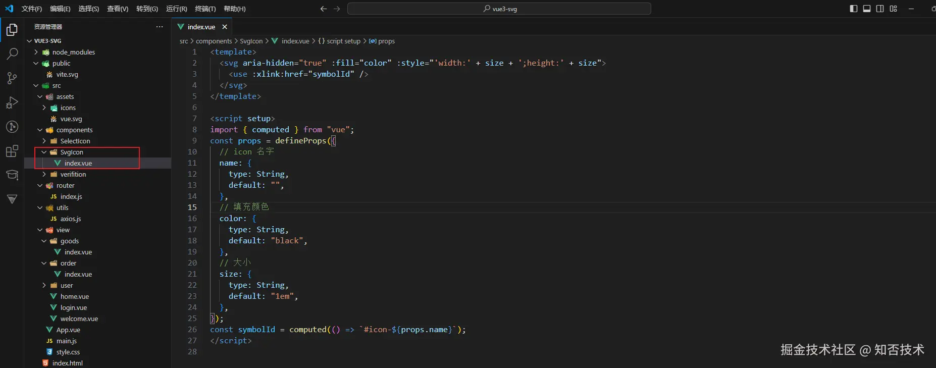Open the 帮助(H) menu
936x368 pixels.
coord(234,9)
